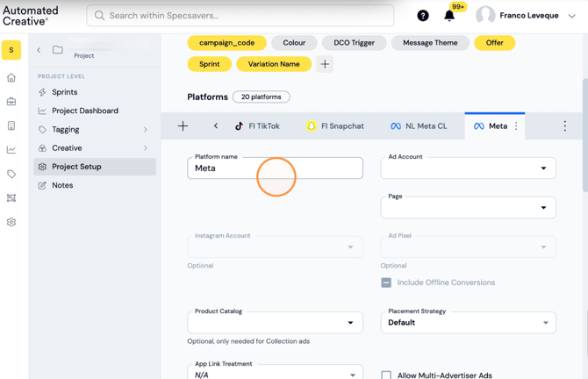Select Project Setup menu item
This screenshot has width=588, height=379.
tap(95, 167)
